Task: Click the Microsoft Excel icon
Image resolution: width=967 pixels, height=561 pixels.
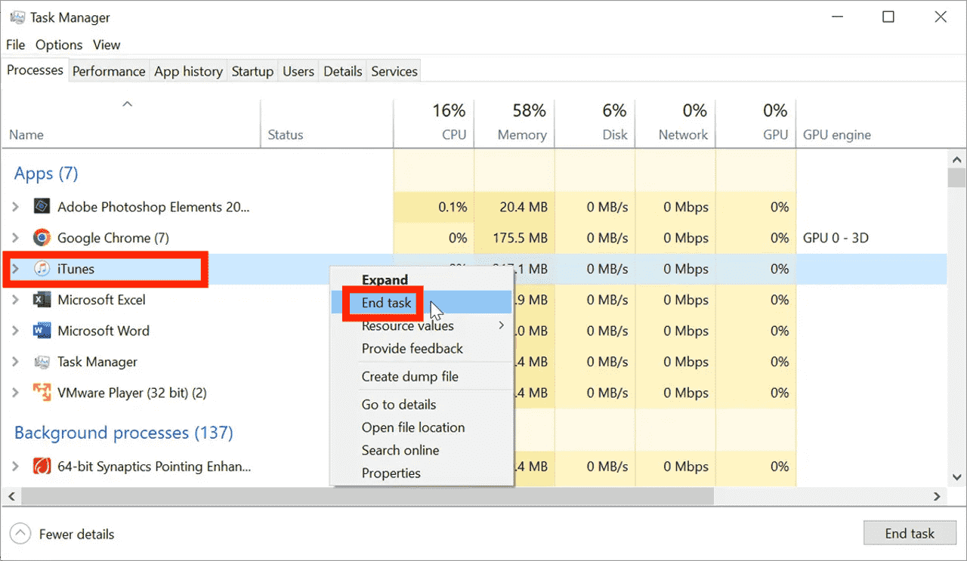Action: click(42, 300)
